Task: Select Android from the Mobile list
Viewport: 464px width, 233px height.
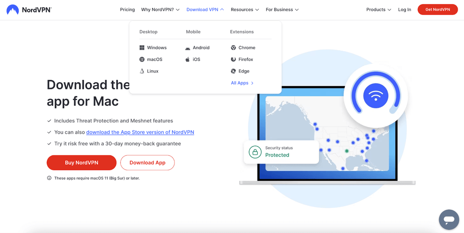Action: pyautogui.click(x=198, y=48)
